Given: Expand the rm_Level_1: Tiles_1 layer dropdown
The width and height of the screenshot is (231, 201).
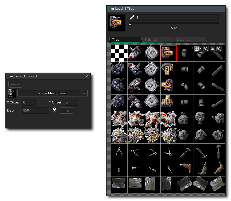Looking at the screenshot, I should click(86, 76).
